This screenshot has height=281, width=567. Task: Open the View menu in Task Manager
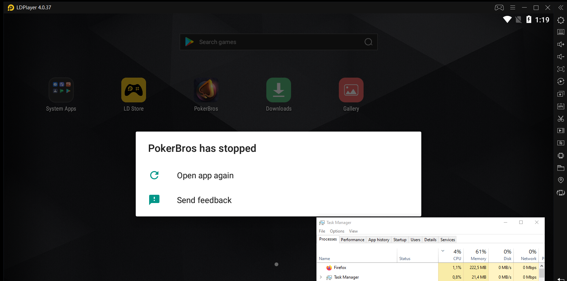tap(353, 231)
